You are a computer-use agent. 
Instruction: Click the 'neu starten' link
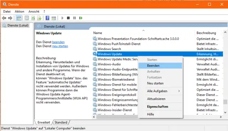coord(60,46)
